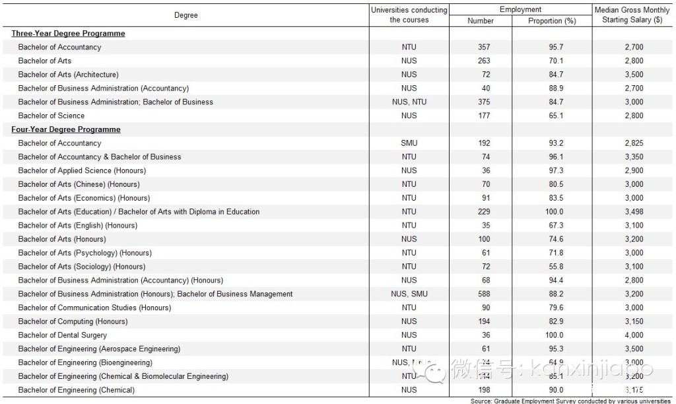Click the Degree column header
The width and height of the screenshot is (676, 404).
coord(186,15)
